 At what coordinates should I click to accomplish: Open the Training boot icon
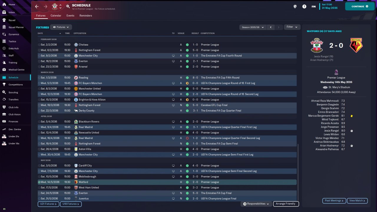(4, 63)
